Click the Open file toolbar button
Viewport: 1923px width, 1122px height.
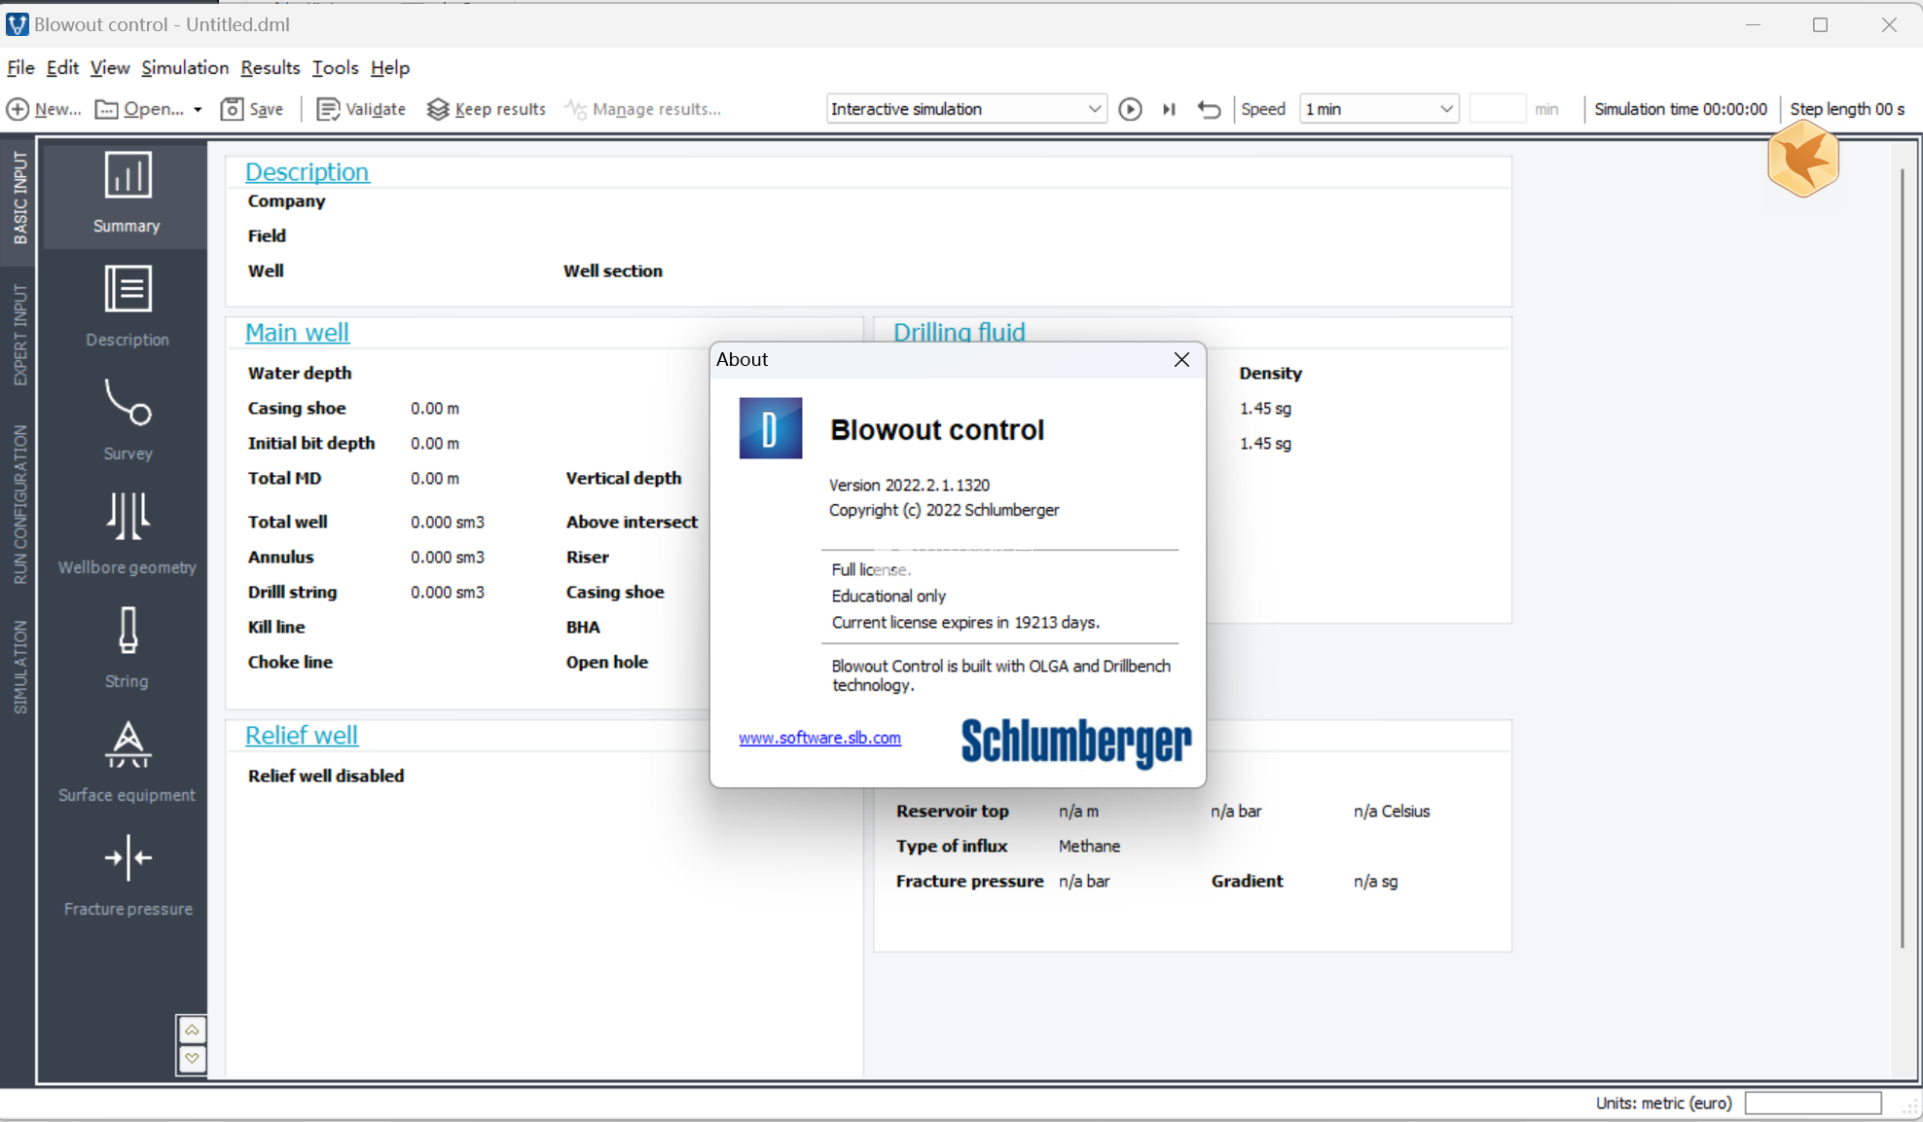click(x=139, y=109)
